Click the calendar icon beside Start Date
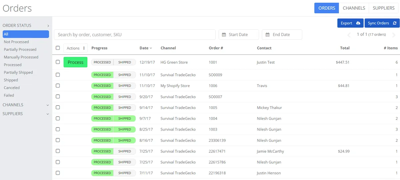This screenshot has width=400, height=180. tap(224, 35)
